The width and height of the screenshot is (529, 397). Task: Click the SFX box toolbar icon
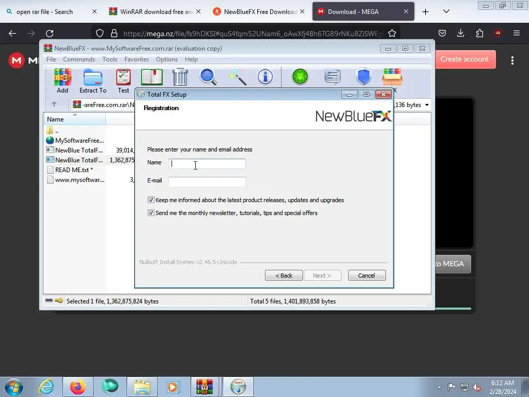coord(392,78)
